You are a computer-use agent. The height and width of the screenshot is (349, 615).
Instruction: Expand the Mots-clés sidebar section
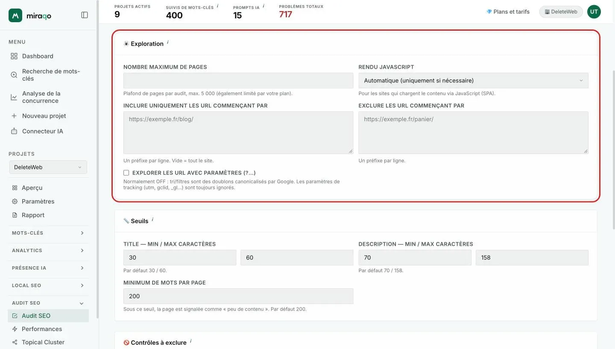[48, 233]
